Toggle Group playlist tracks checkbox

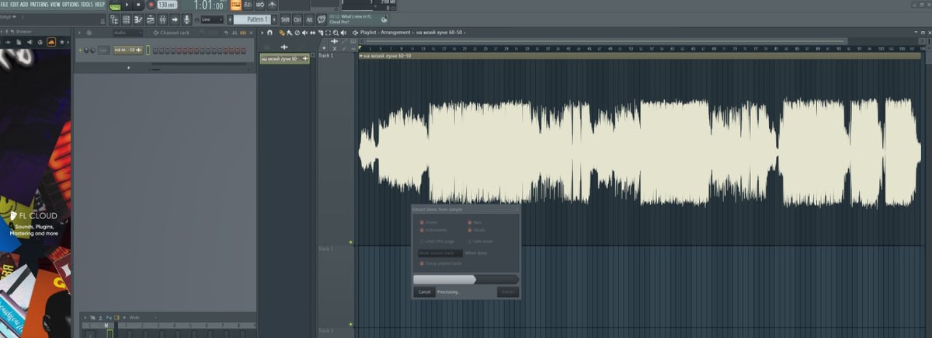(x=421, y=263)
